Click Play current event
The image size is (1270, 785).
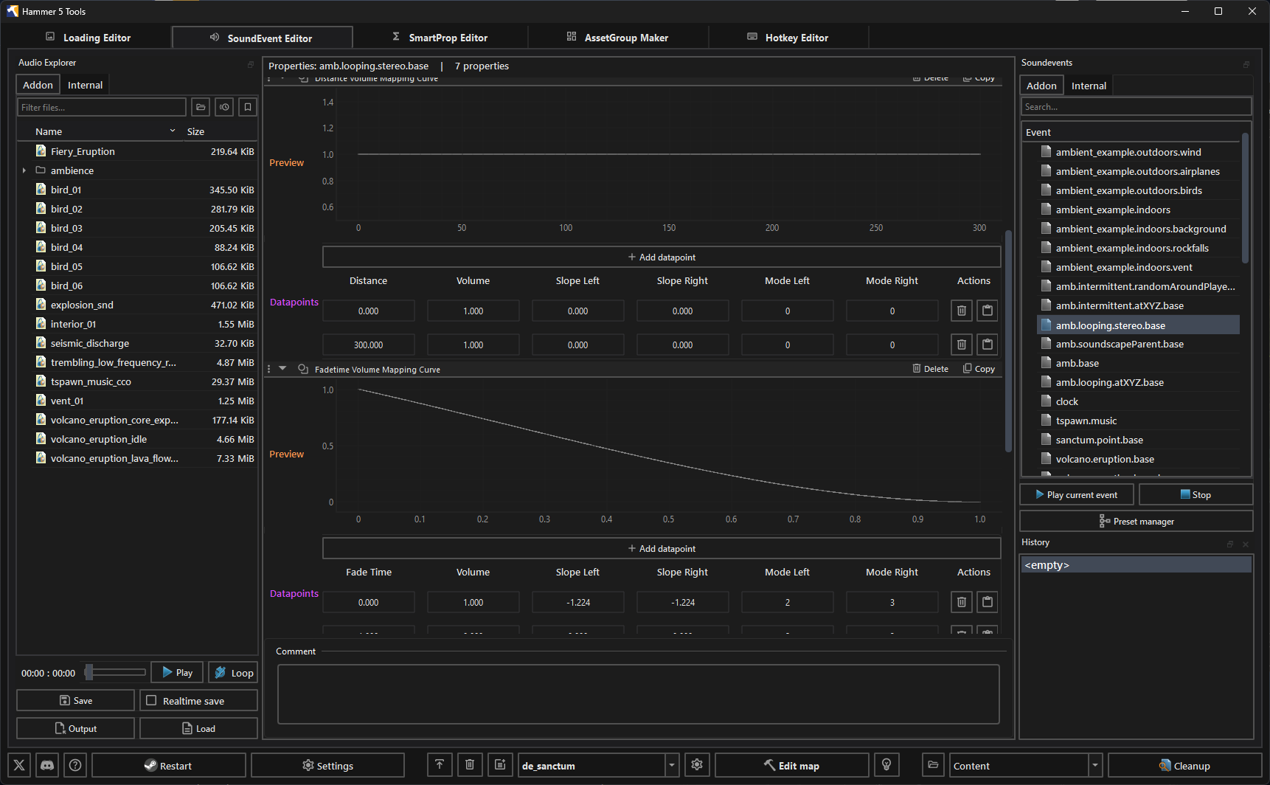tap(1076, 494)
